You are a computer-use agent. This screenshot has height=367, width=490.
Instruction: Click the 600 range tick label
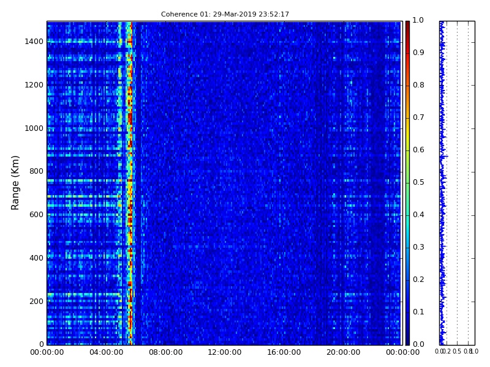pyautogui.click(x=36, y=215)
